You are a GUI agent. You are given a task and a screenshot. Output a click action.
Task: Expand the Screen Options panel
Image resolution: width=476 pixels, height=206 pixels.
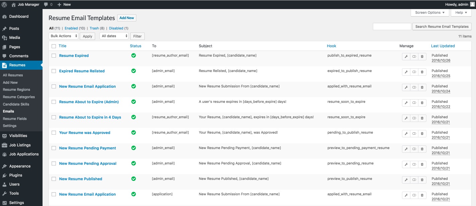point(430,13)
